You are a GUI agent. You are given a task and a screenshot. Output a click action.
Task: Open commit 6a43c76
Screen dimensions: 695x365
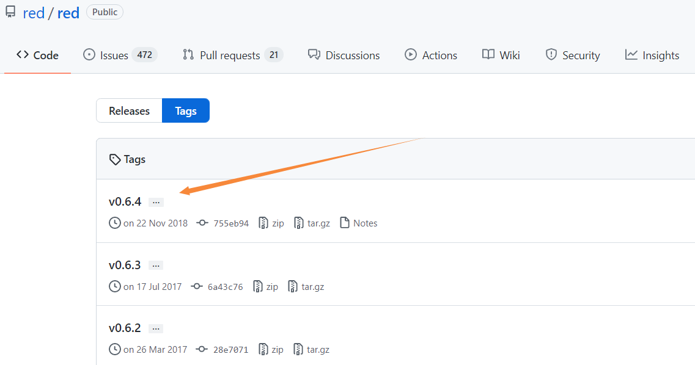224,287
